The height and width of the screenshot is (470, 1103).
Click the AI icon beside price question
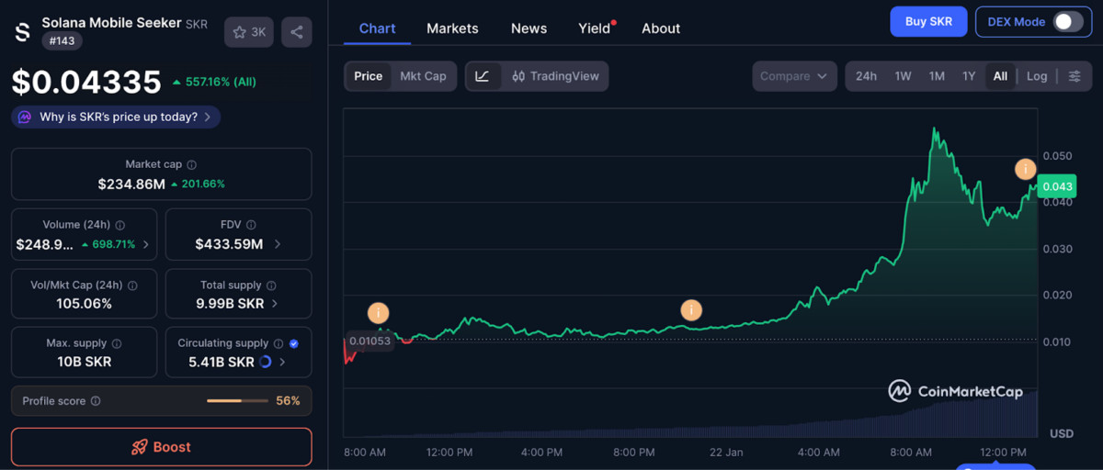point(24,117)
